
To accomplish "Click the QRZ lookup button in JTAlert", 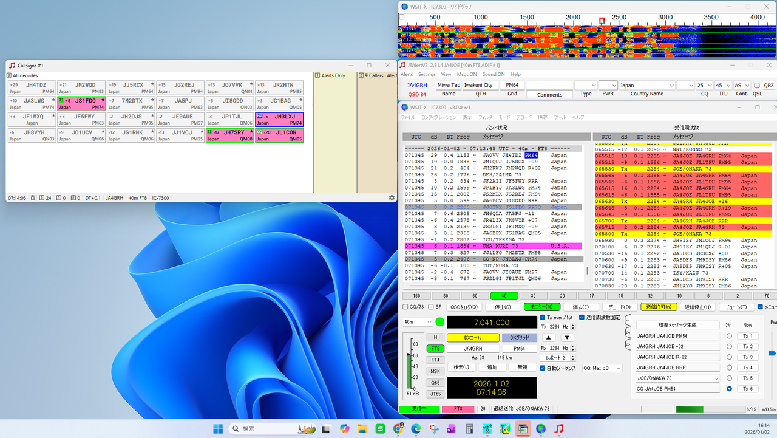I will (769, 86).
